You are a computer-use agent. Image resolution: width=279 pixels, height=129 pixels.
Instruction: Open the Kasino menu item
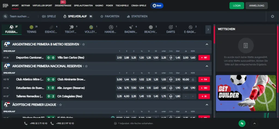[99, 5]
